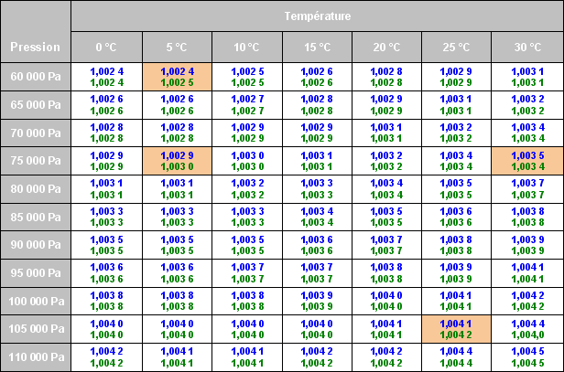The image size is (564, 372).
Task: Click highlighted cell at 60 000 Pa, 5 °C
Action: (177, 77)
